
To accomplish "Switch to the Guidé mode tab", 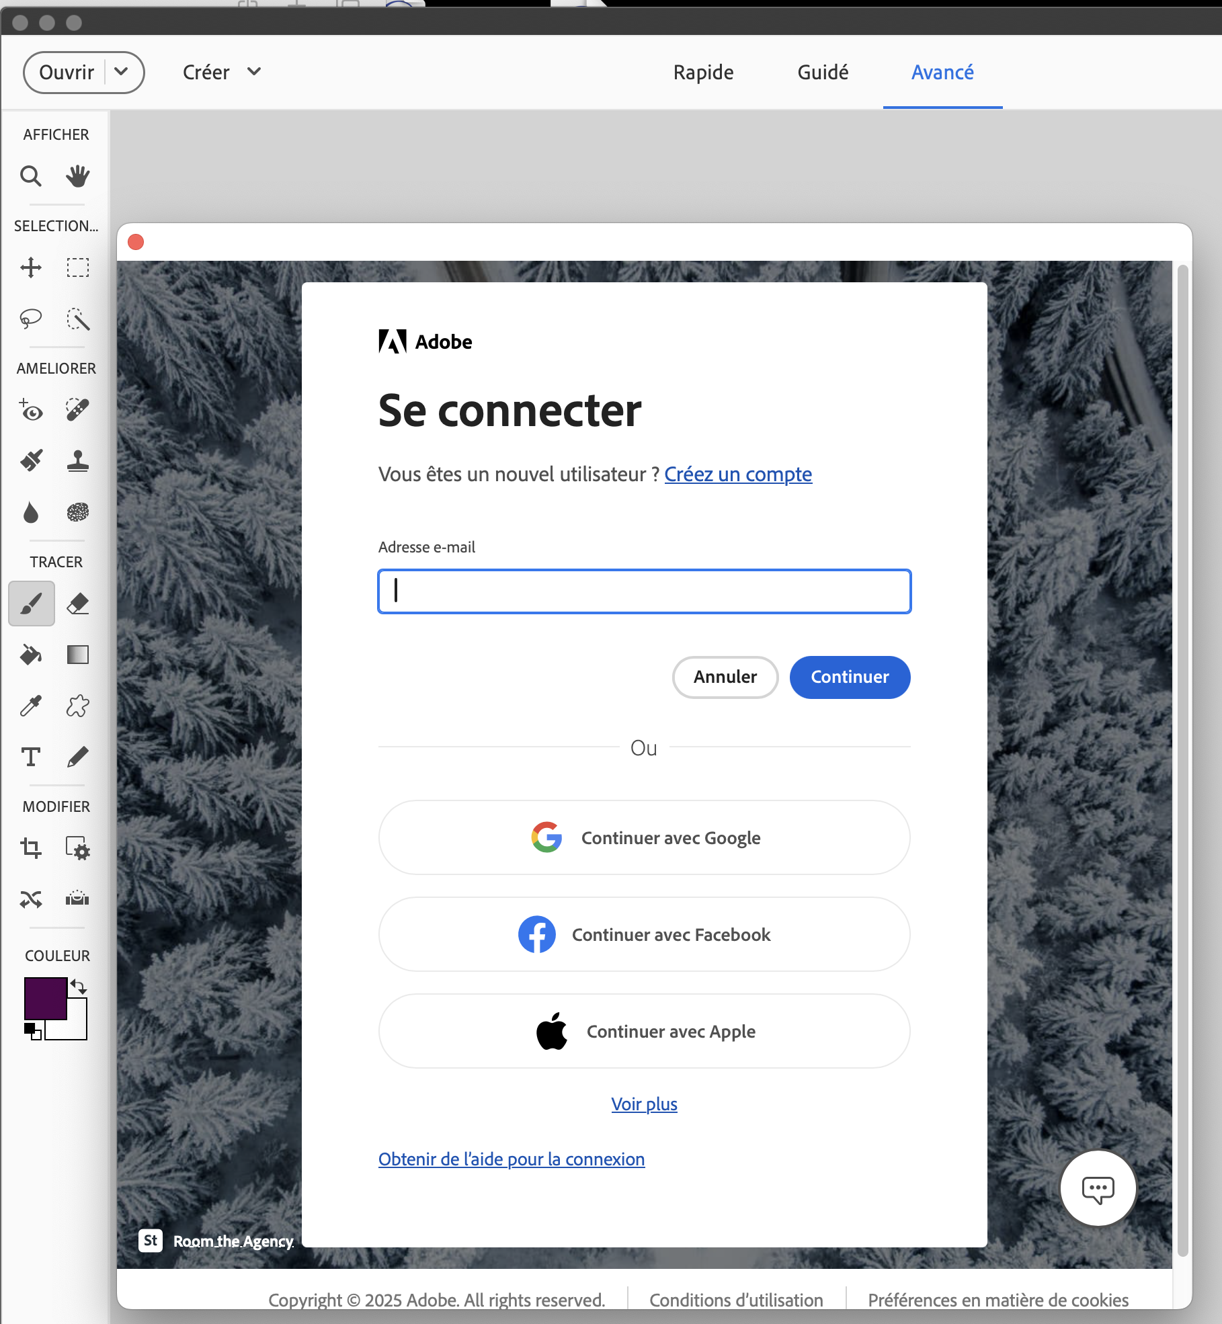I will [x=823, y=72].
